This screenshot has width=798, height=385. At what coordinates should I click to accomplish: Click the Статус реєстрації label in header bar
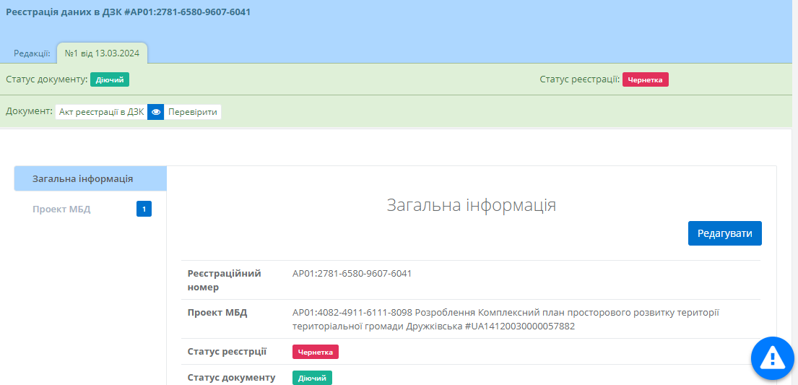pos(579,79)
